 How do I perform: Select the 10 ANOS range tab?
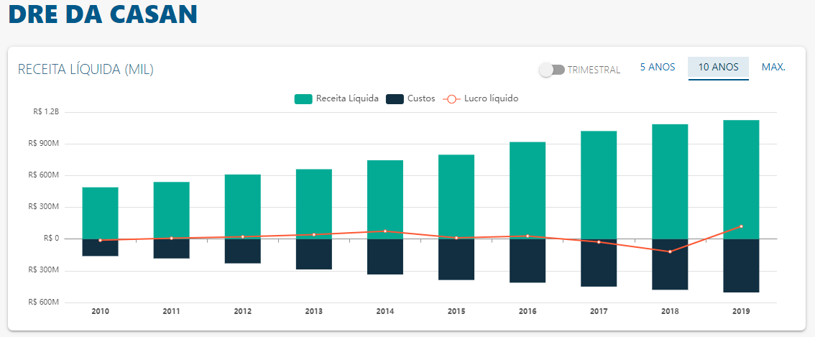[718, 68]
